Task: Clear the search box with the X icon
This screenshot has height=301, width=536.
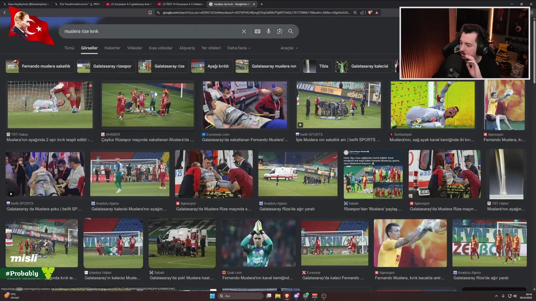Action: 244,31
